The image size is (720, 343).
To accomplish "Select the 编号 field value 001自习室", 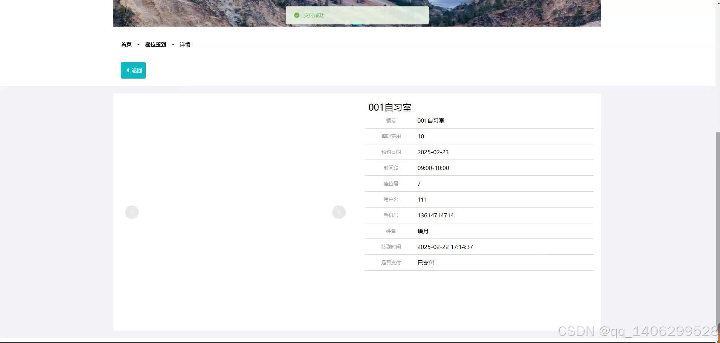I will click(x=430, y=120).
